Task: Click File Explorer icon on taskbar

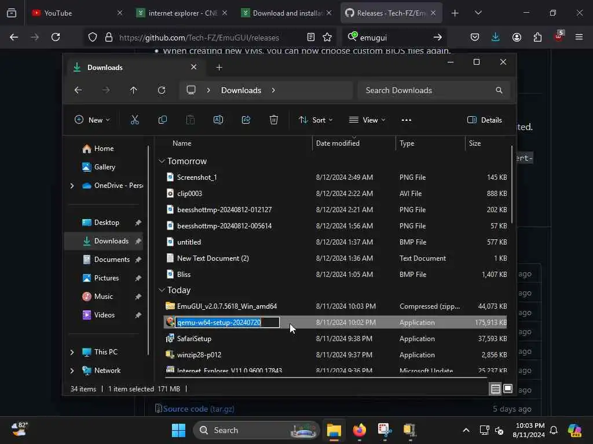Action: (334, 430)
